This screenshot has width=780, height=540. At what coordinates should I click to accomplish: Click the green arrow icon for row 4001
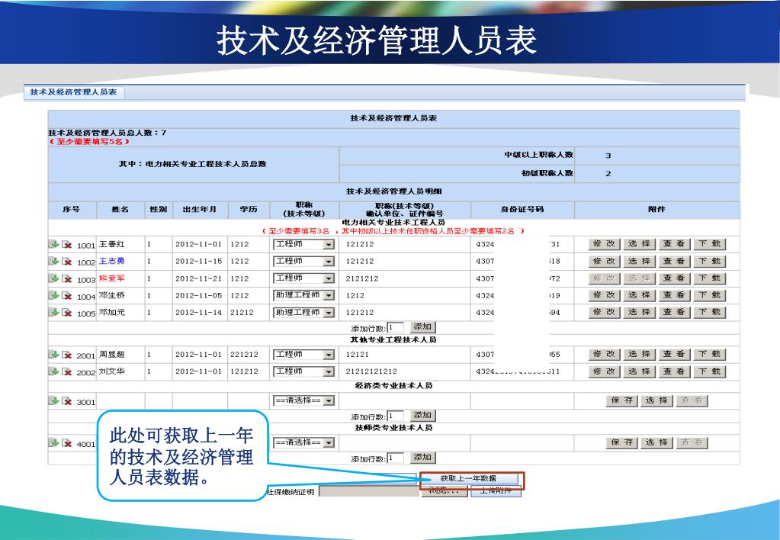point(54,443)
